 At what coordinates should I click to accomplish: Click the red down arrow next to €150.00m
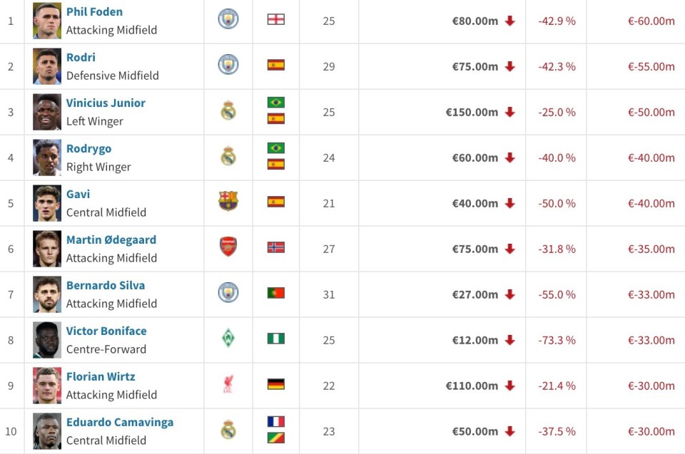pos(509,112)
